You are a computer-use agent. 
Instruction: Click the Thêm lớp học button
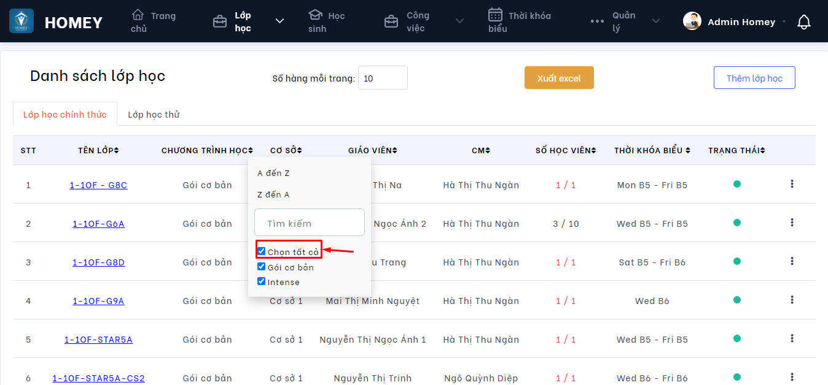pos(754,78)
